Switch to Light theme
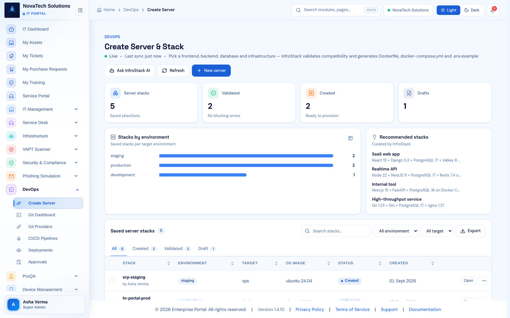 pos(448,10)
